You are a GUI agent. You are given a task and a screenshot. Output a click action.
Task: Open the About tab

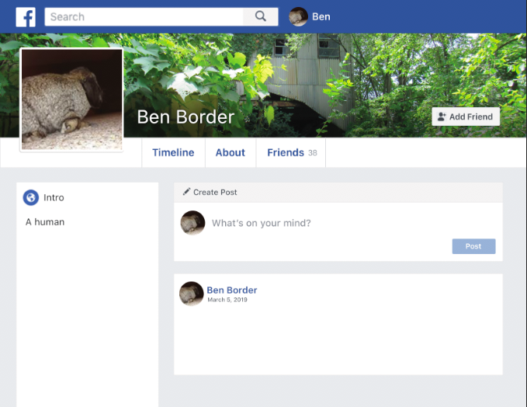click(231, 152)
